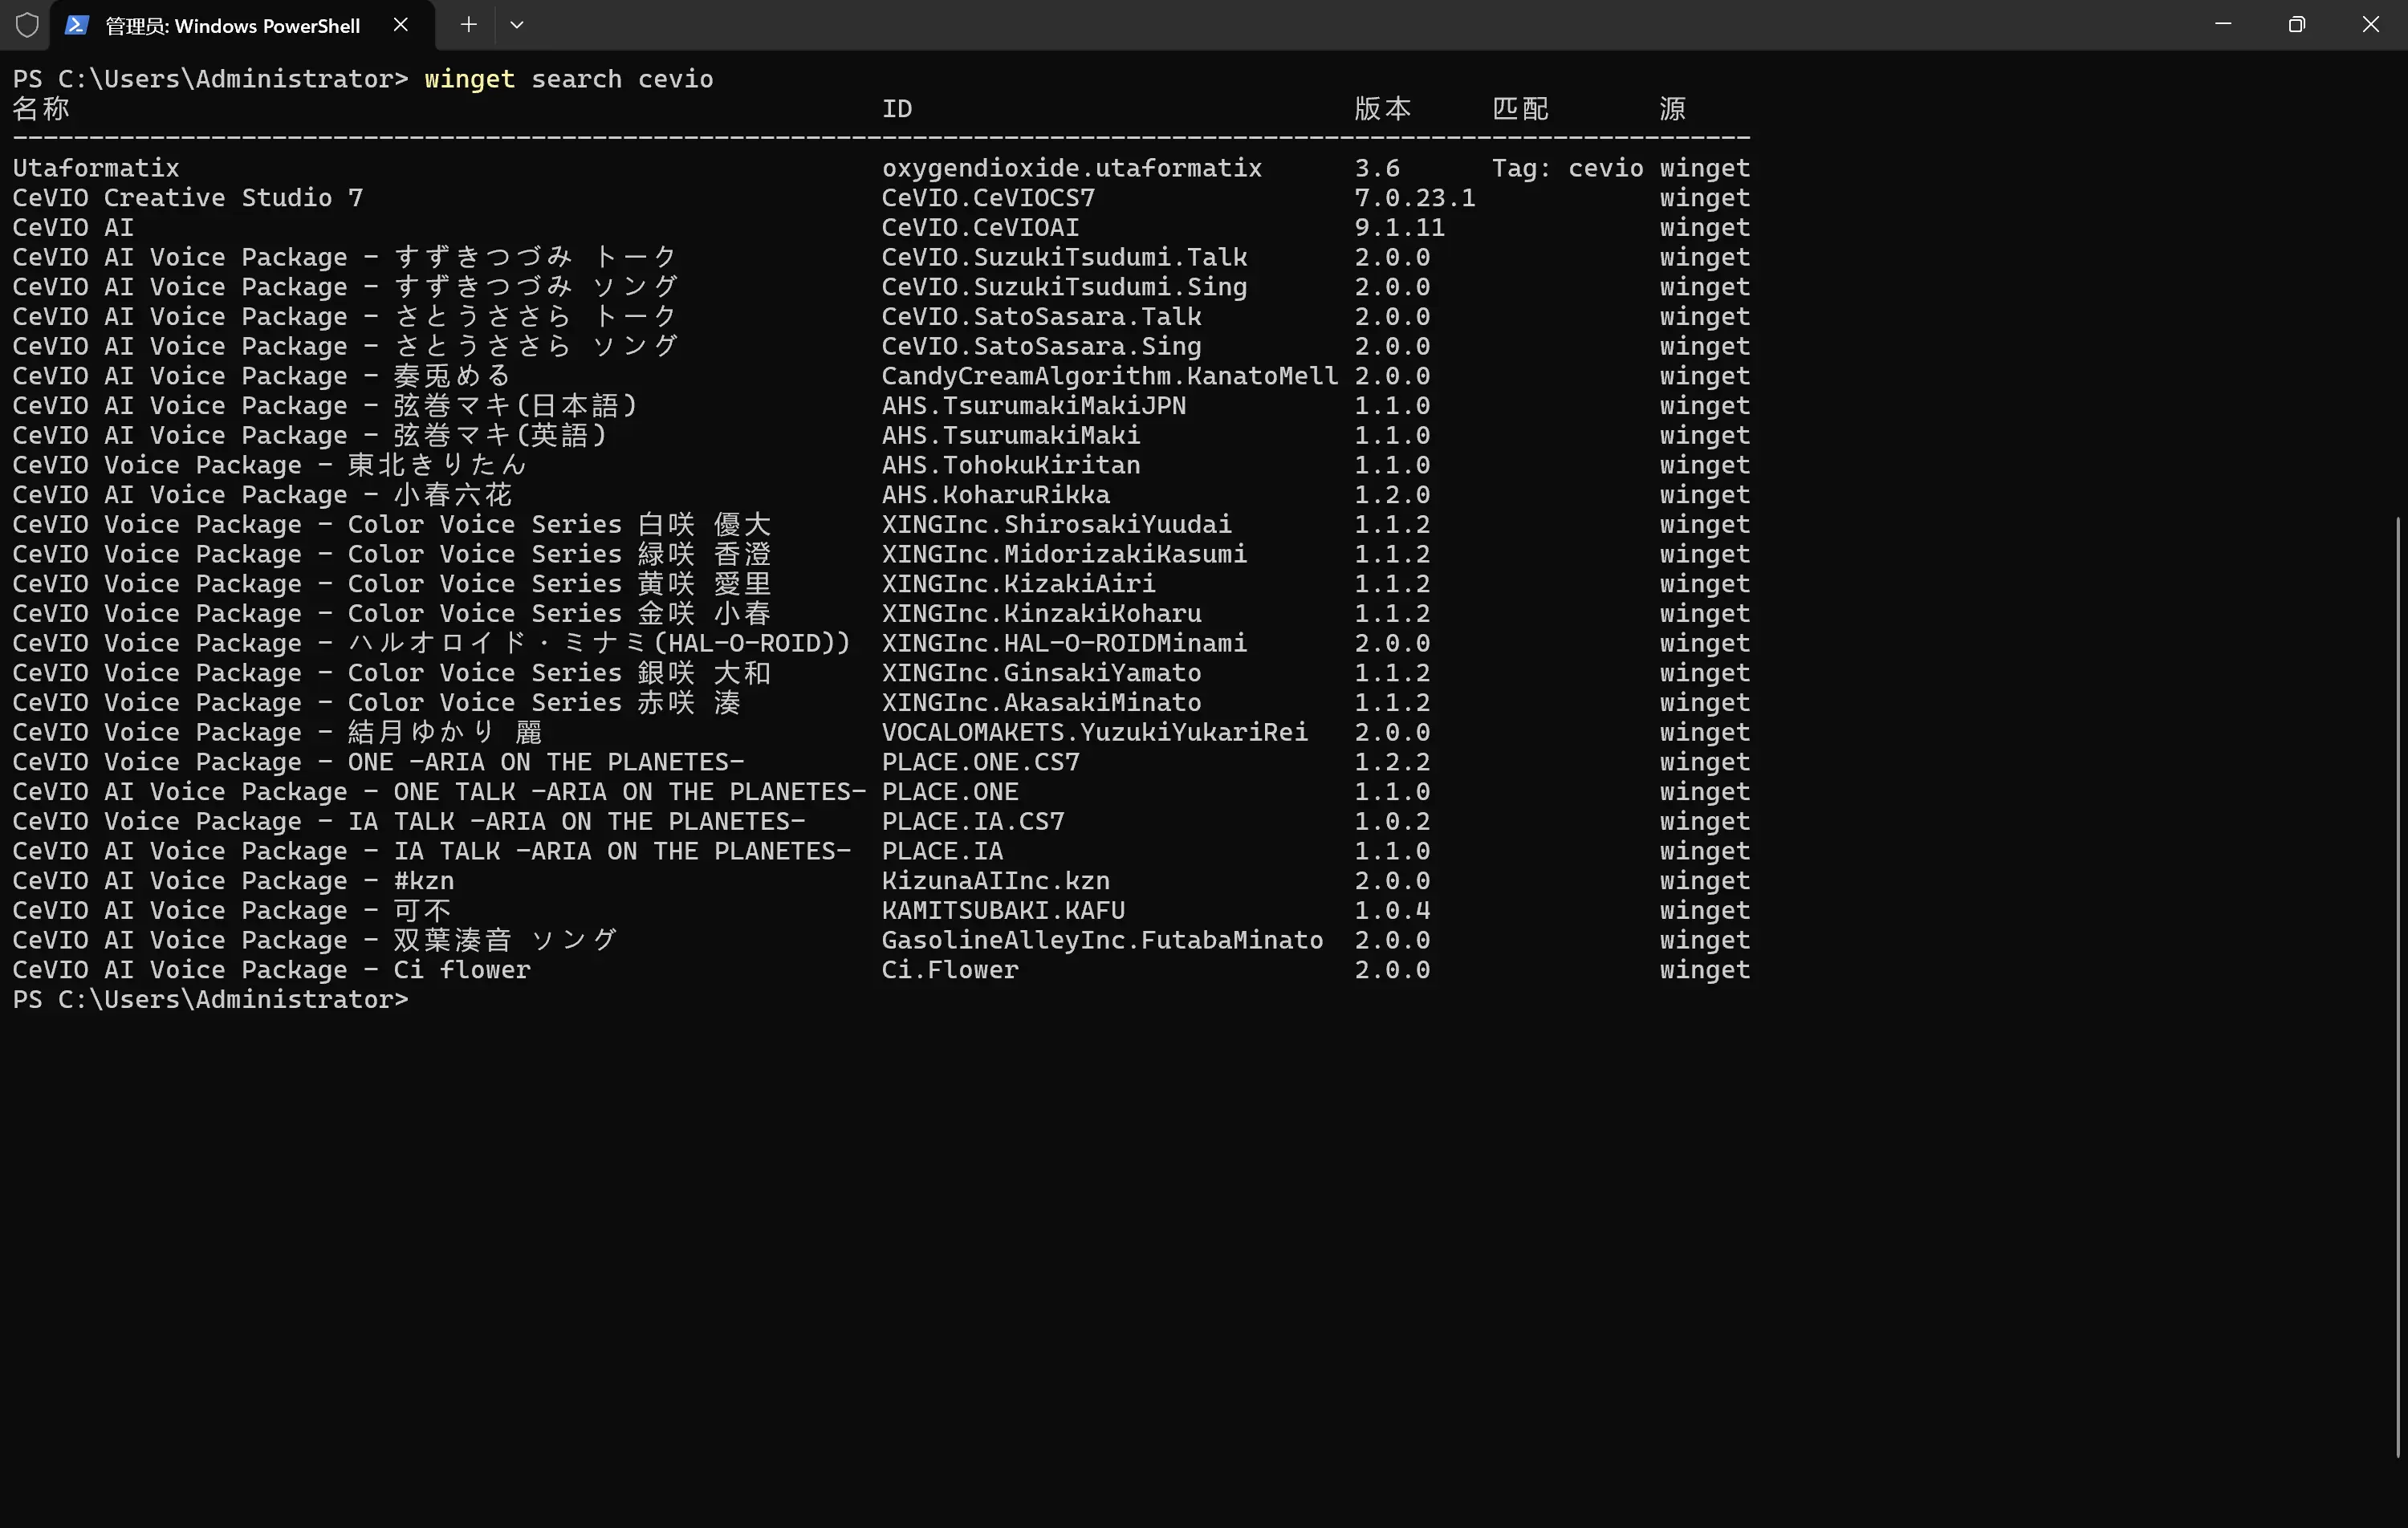2408x1528 pixels.
Task: Click the oxygendioxide.utaformatix ID
Action: pos(1071,168)
